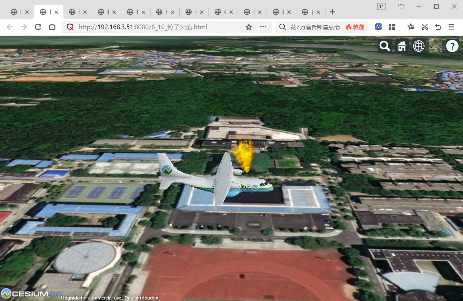
Task: Open the hot search 热搜 badge
Action: [355, 27]
